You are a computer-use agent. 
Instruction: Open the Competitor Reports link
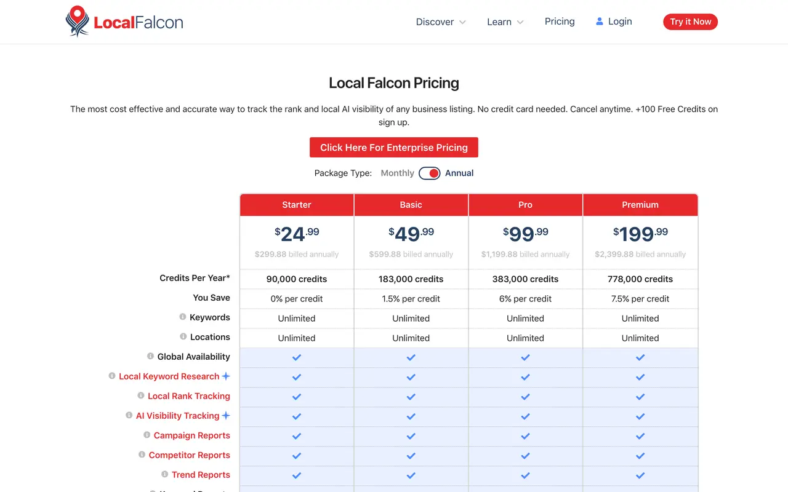tap(190, 455)
